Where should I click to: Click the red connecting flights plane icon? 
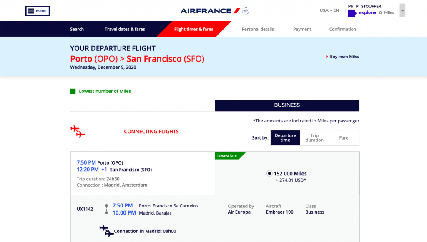(x=78, y=131)
